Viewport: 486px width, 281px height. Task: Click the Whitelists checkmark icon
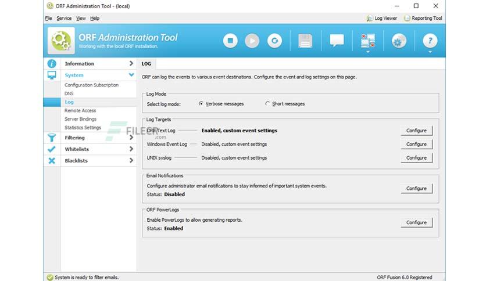coord(52,149)
